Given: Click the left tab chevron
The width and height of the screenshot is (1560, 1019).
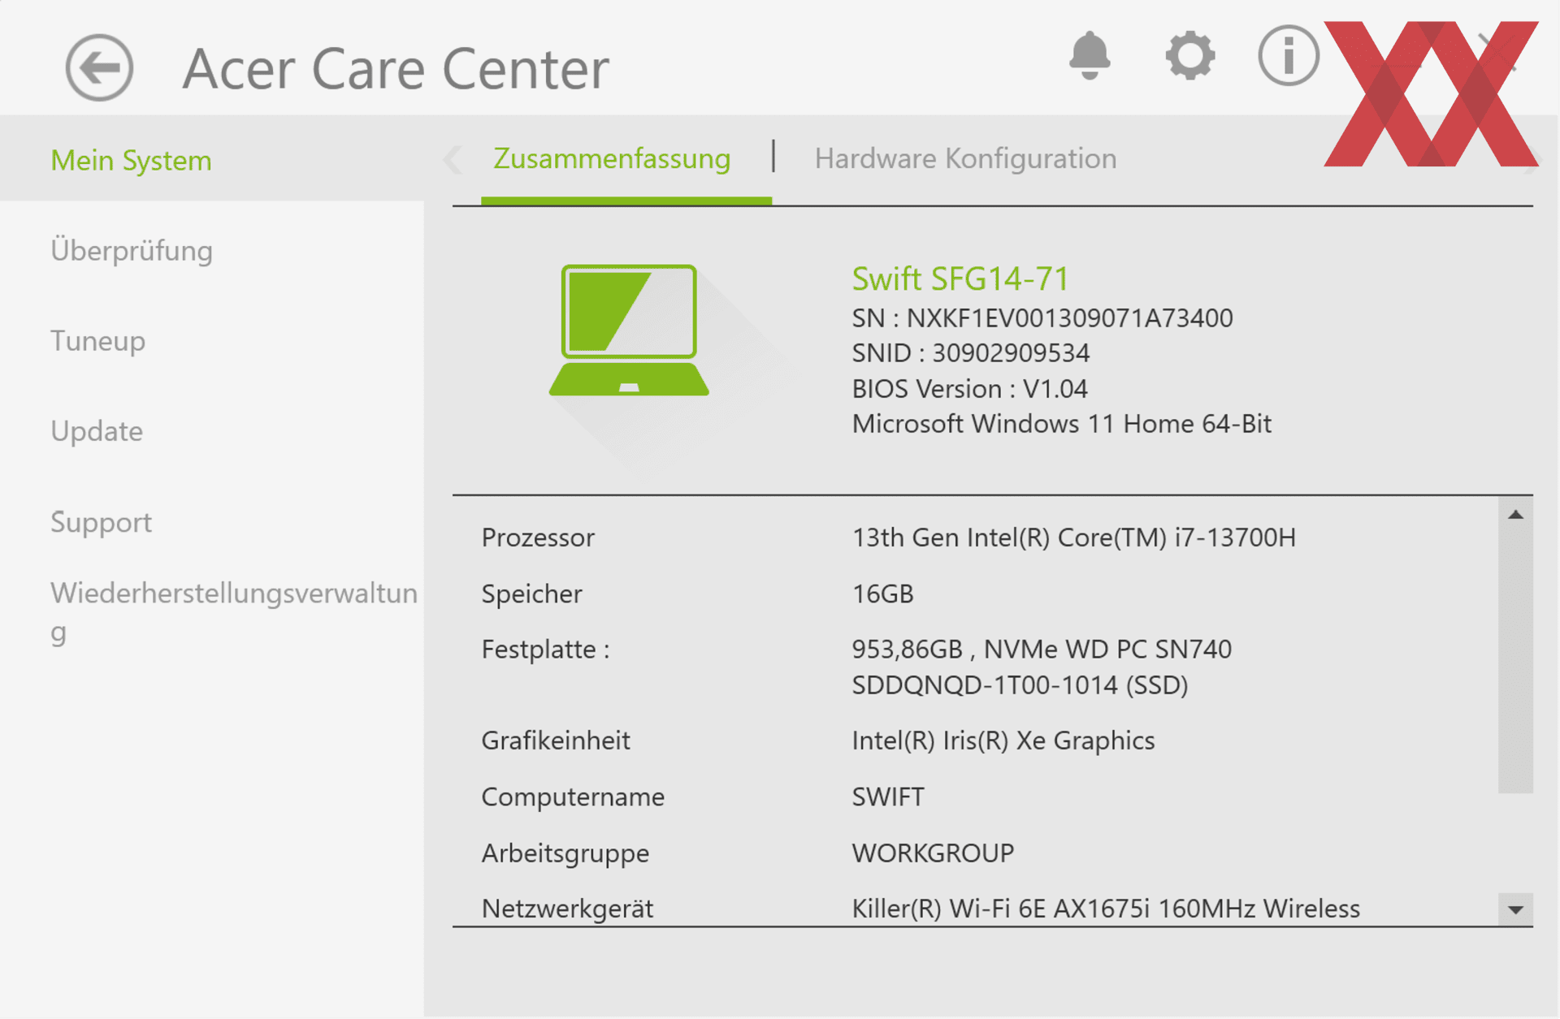Looking at the screenshot, I should click(453, 159).
